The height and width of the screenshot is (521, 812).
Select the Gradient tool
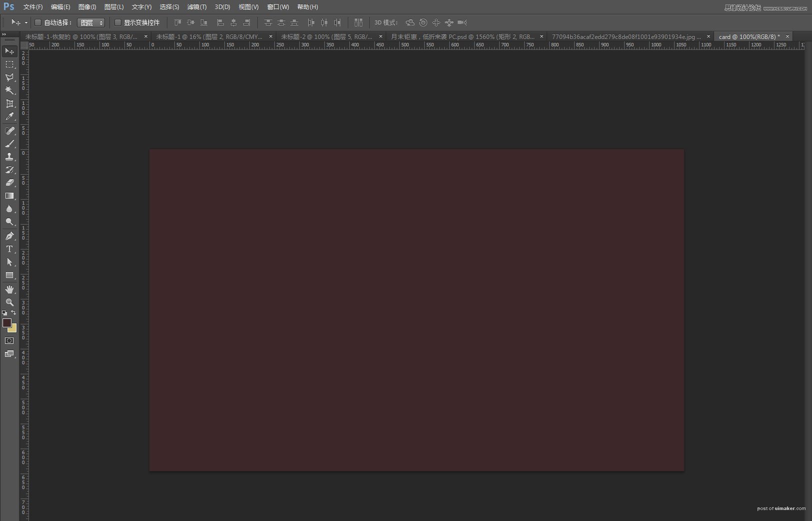pyautogui.click(x=9, y=196)
